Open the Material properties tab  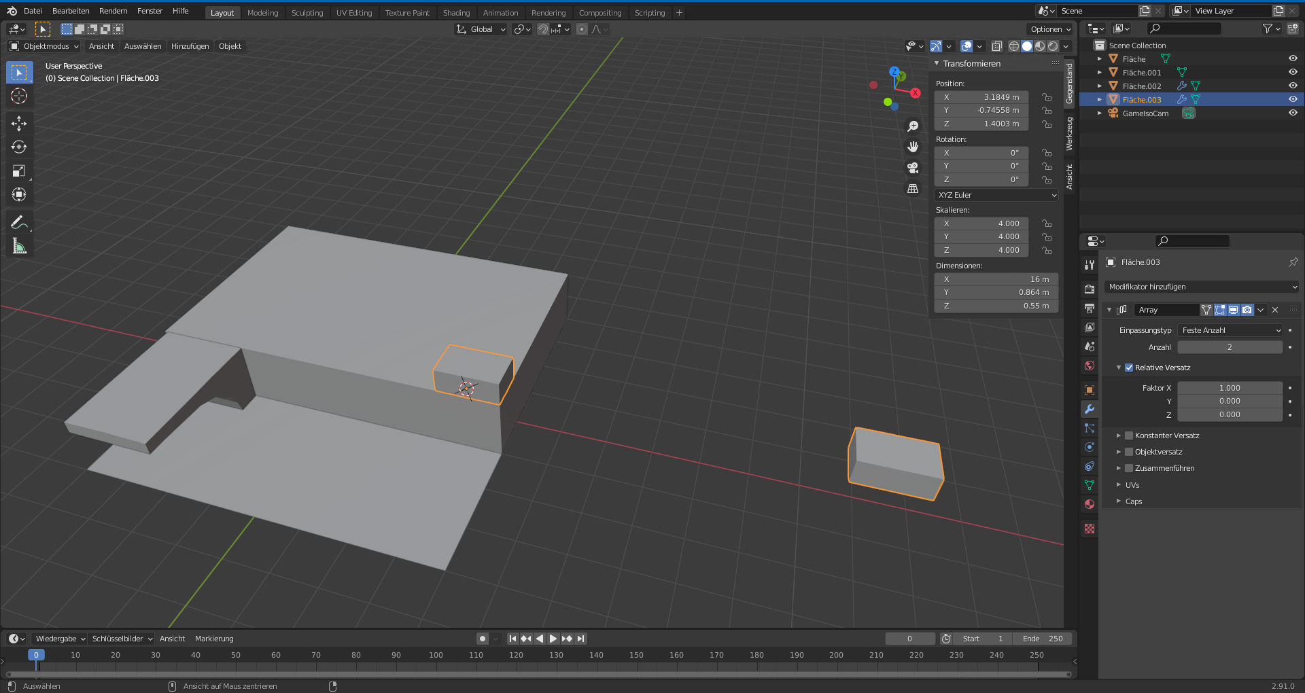[1090, 504]
